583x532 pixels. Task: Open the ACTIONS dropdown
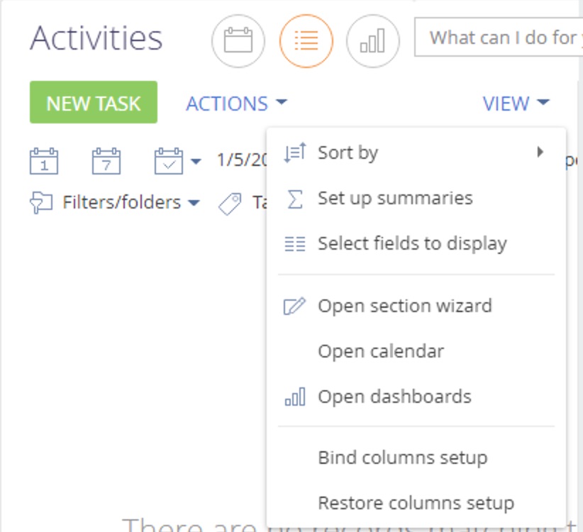(236, 103)
